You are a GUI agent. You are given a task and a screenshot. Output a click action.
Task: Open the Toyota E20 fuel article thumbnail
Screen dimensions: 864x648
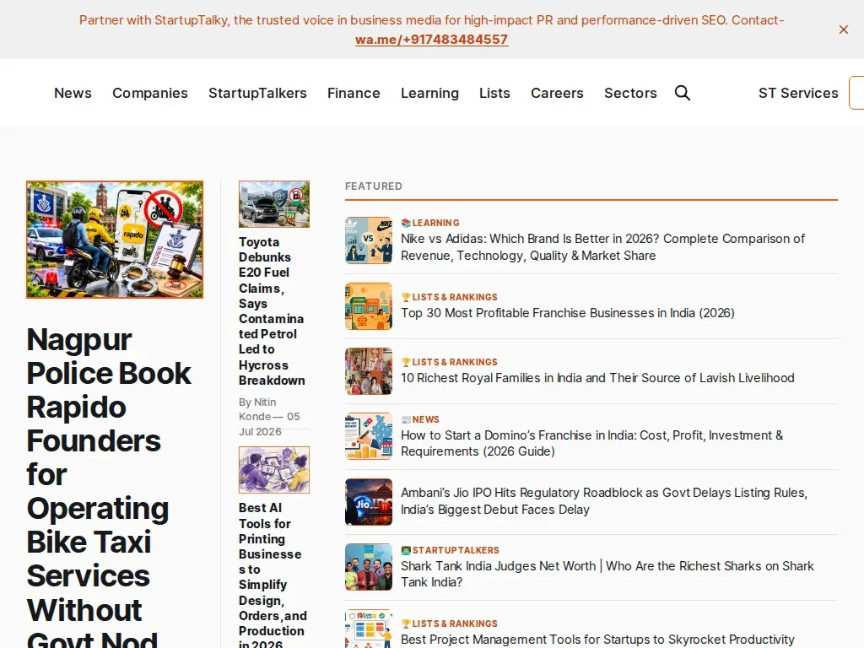(274, 204)
